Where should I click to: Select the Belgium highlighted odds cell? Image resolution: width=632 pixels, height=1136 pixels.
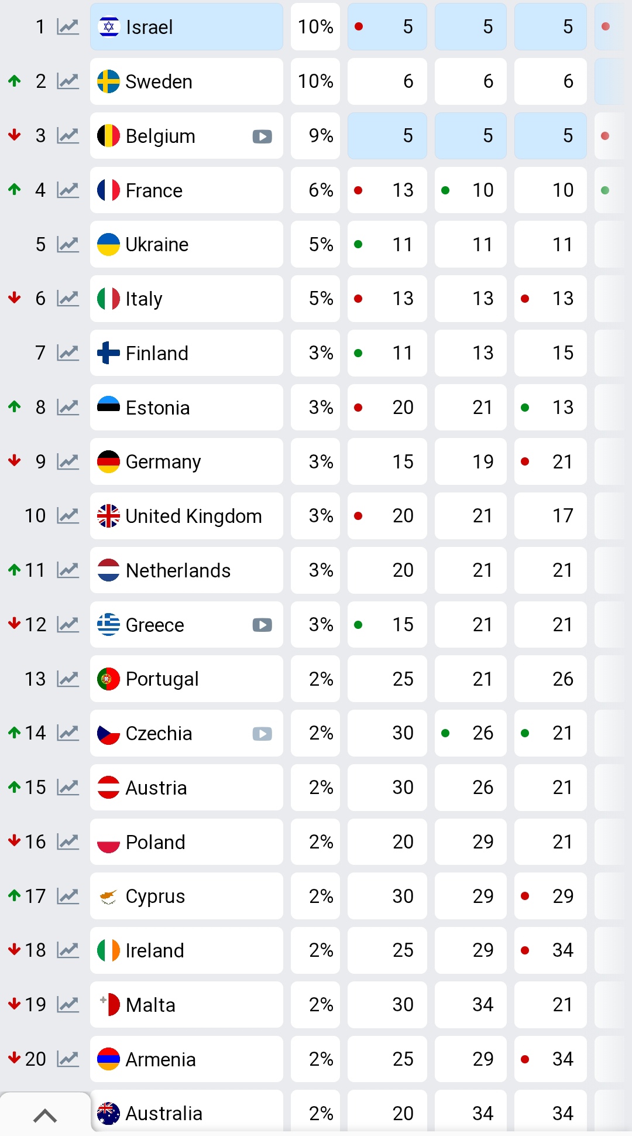[387, 136]
